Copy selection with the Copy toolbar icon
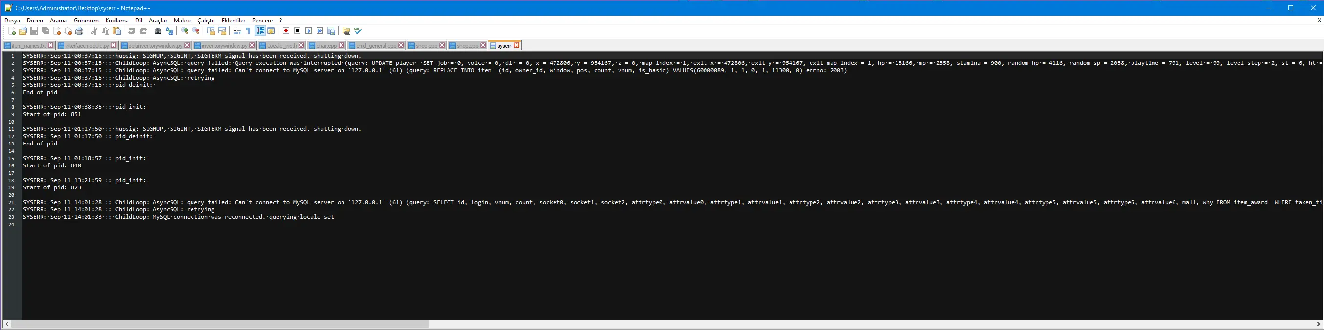The width and height of the screenshot is (1324, 330). 106,31
